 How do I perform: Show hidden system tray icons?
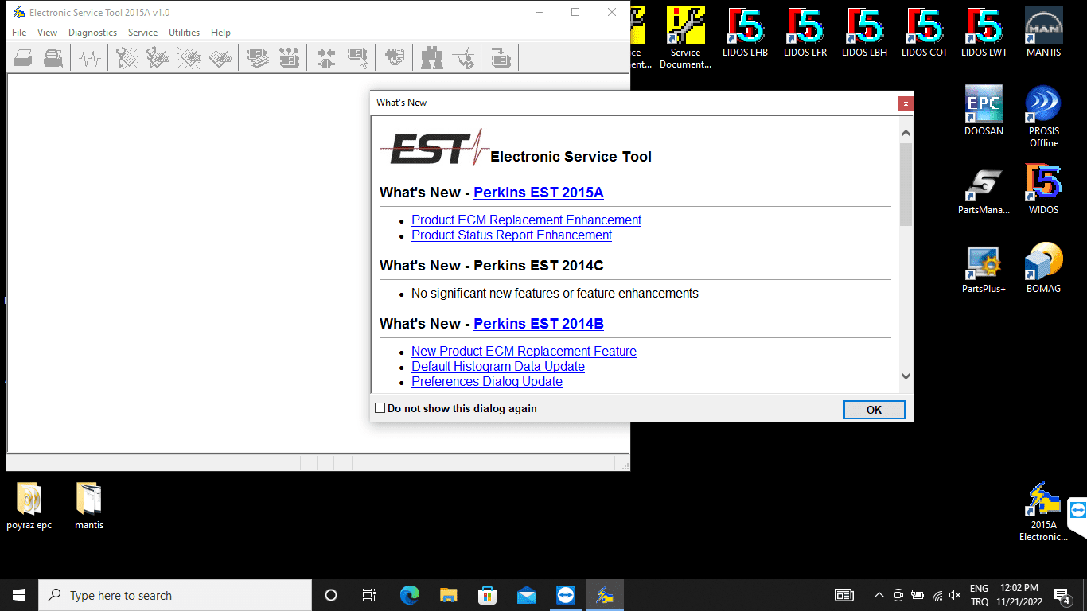(x=879, y=595)
